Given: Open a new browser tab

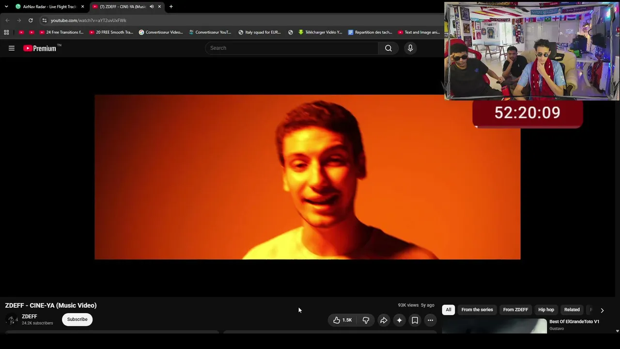Looking at the screenshot, I should click(x=171, y=7).
